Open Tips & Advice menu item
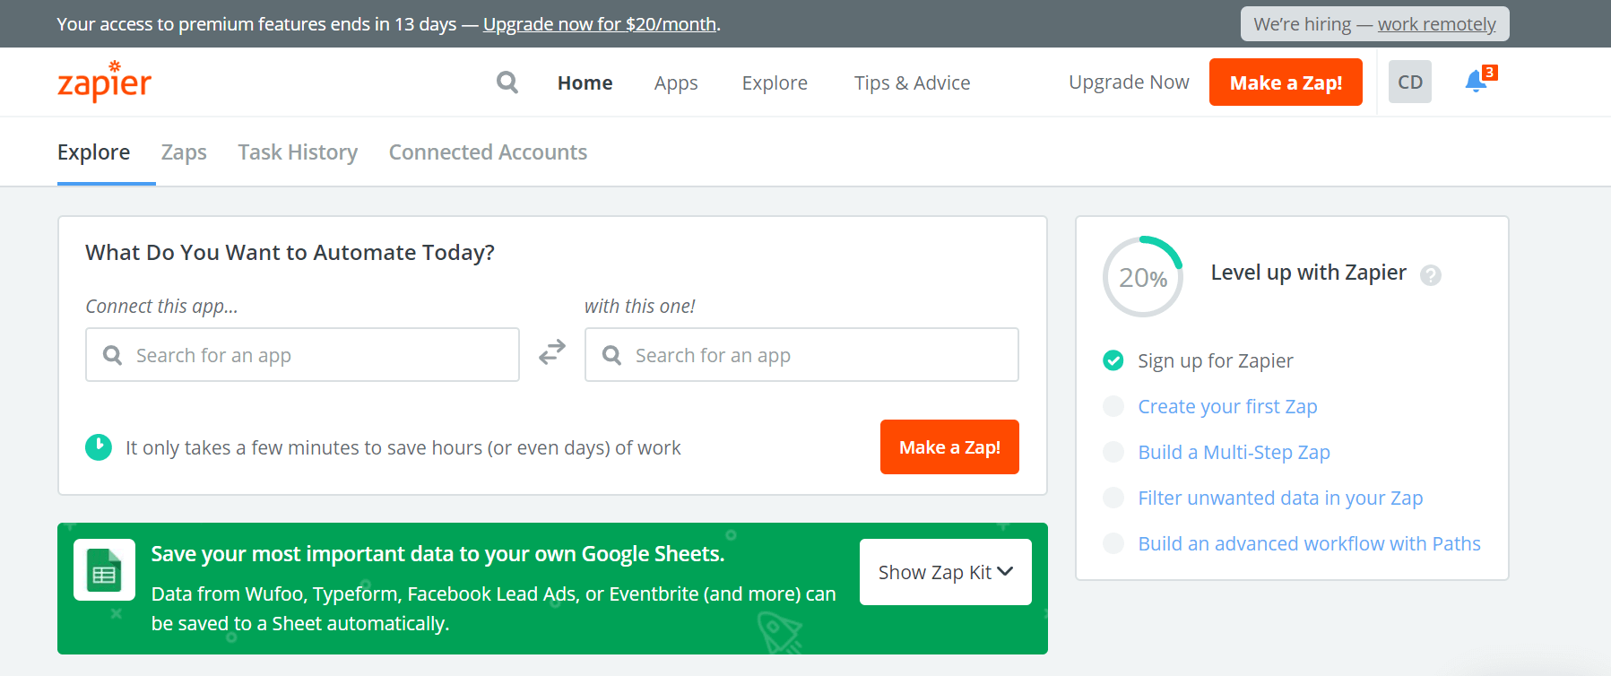 pyautogui.click(x=912, y=82)
